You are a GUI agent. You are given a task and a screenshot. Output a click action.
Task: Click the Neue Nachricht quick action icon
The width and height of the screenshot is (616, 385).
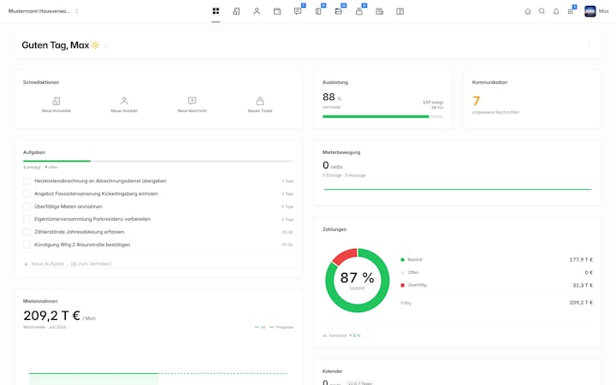pyautogui.click(x=192, y=101)
